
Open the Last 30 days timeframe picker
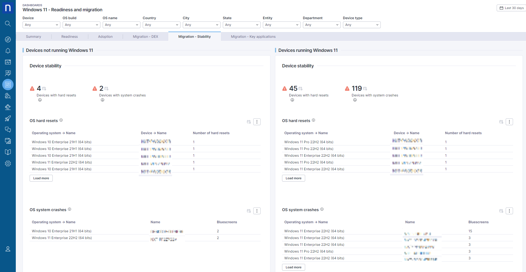[511, 8]
